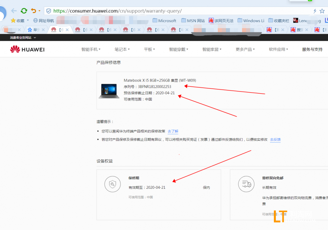Follow the 去了解 warranty policy link
328x230 pixels.
tap(173, 131)
